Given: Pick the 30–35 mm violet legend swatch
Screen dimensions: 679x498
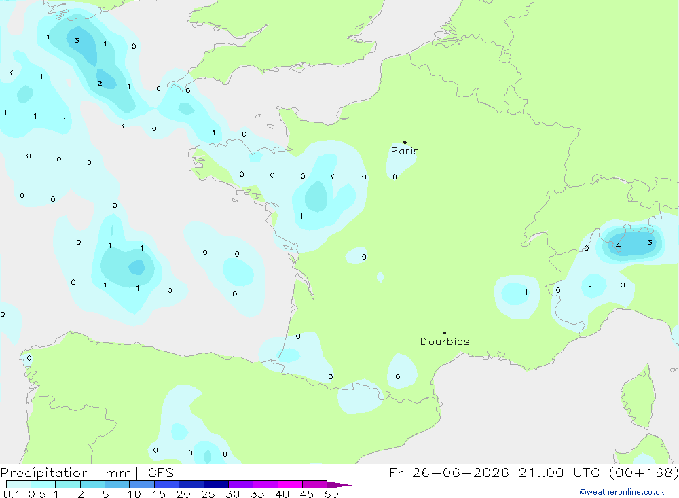Looking at the screenshot, I should pos(241,484).
